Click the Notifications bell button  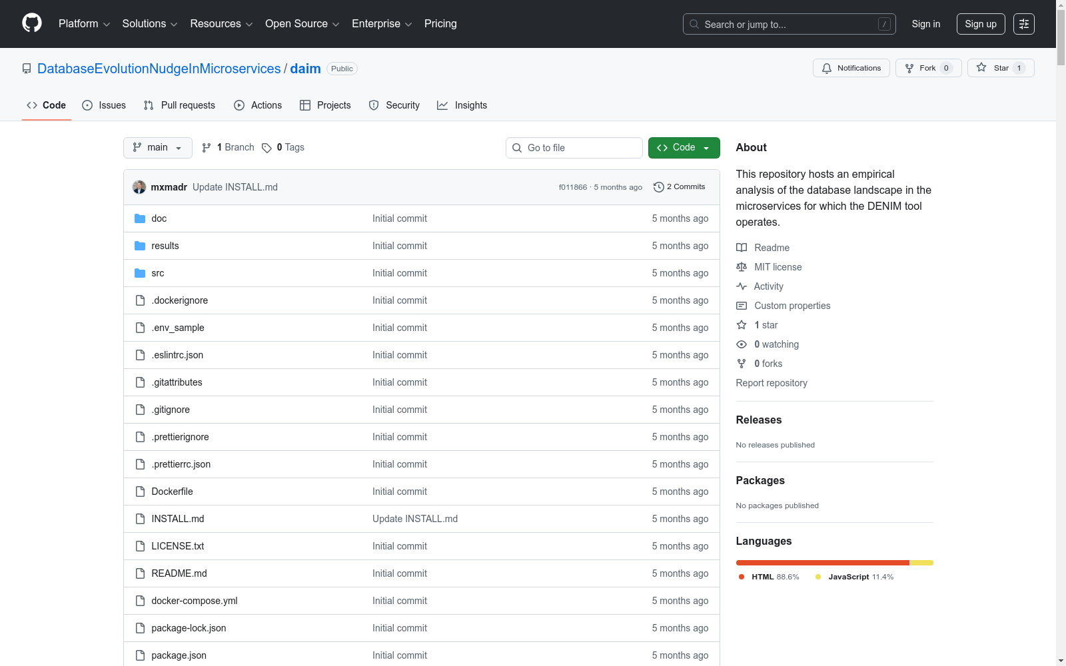click(x=851, y=68)
